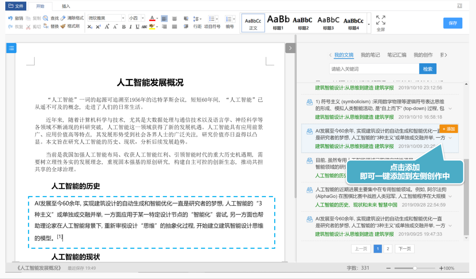Click the 请输入关键词 search field

tap(374, 69)
